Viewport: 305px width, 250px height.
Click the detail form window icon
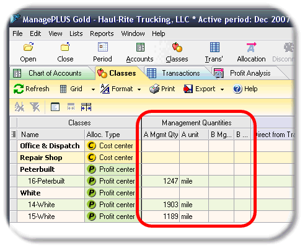pos(55,107)
